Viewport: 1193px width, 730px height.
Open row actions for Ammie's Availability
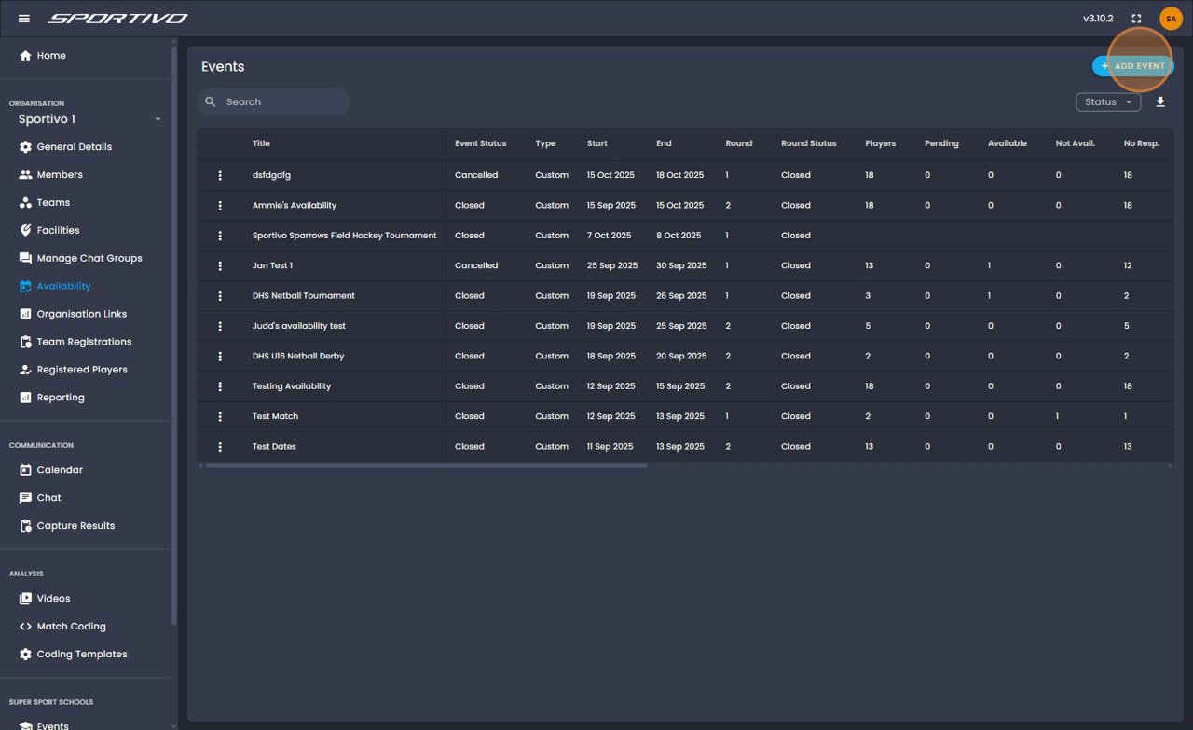pos(220,206)
